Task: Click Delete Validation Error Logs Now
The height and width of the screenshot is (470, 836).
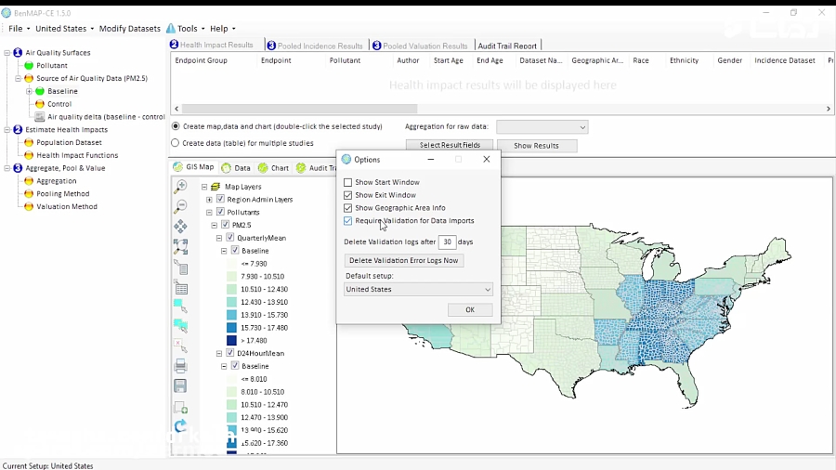Action: click(x=404, y=261)
